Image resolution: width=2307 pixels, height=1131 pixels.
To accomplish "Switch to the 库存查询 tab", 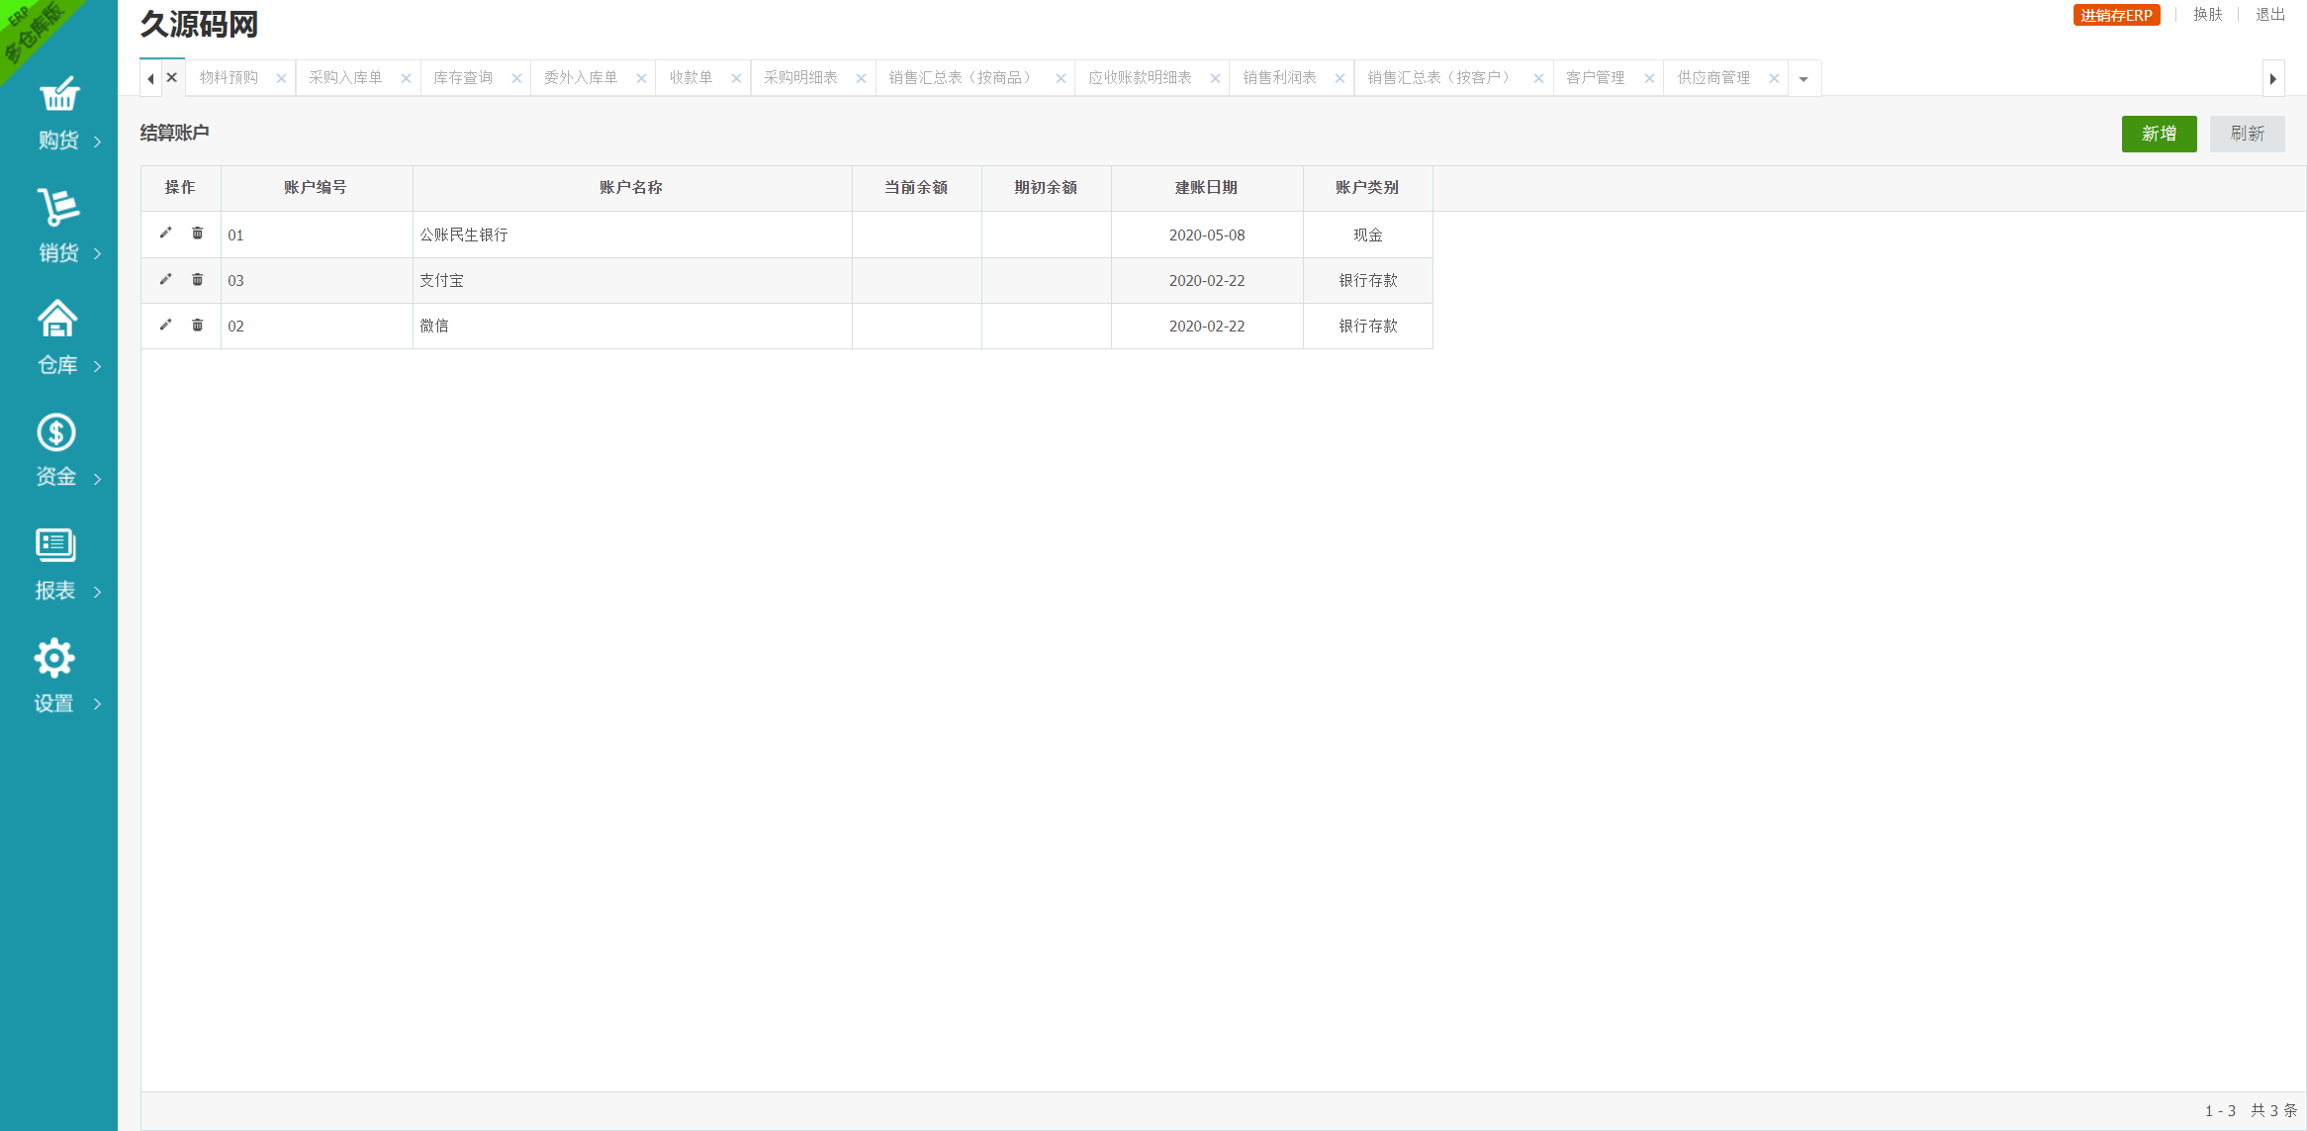I will 463,78.
